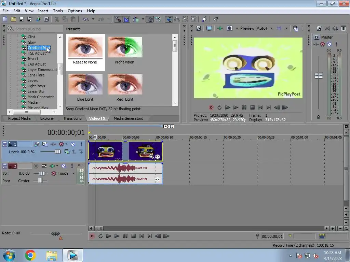Click the Downmix Output icon in mixer
Image resolution: width=350 pixels, height=262 pixels.
pos(327,28)
